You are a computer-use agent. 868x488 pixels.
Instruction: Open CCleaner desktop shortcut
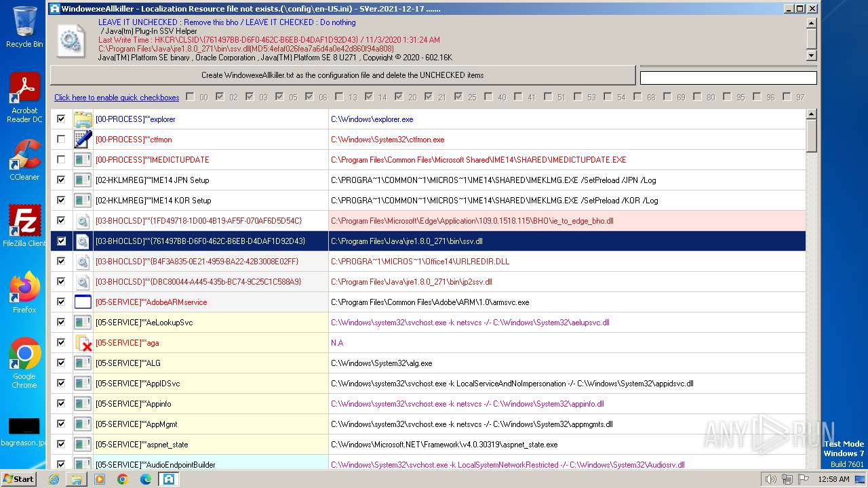click(x=24, y=160)
